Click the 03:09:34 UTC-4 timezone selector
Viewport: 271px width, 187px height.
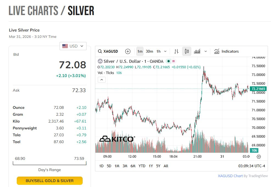tap(252, 166)
